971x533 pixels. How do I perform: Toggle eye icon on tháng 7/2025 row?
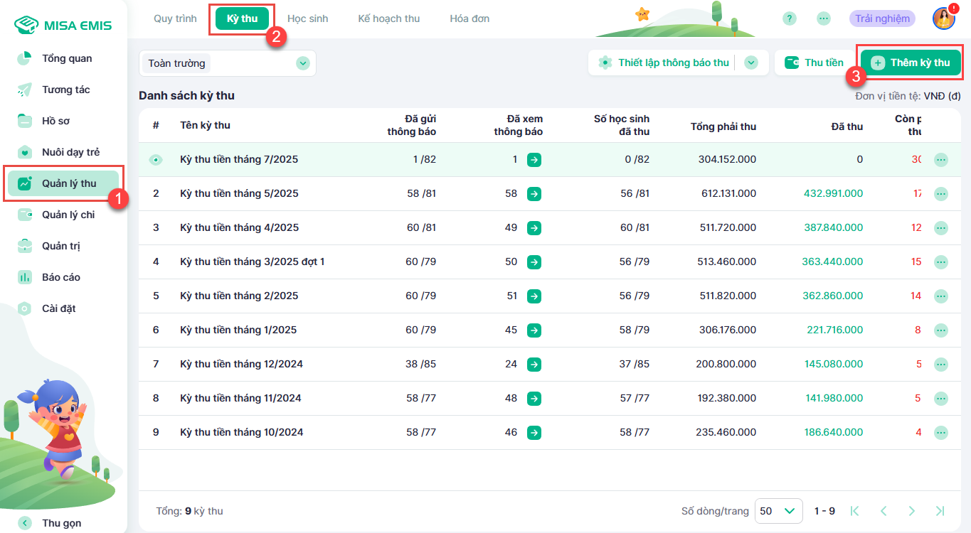point(156,160)
